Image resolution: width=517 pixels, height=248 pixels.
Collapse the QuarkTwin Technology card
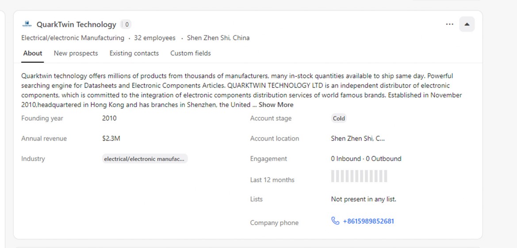click(x=467, y=24)
